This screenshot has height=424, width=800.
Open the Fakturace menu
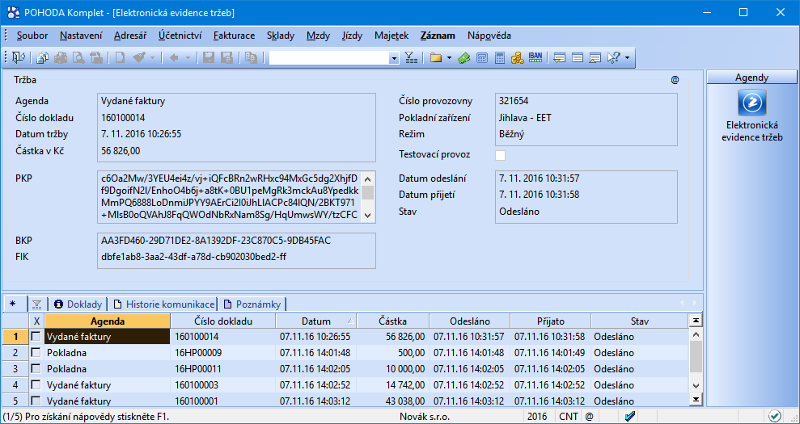click(235, 36)
